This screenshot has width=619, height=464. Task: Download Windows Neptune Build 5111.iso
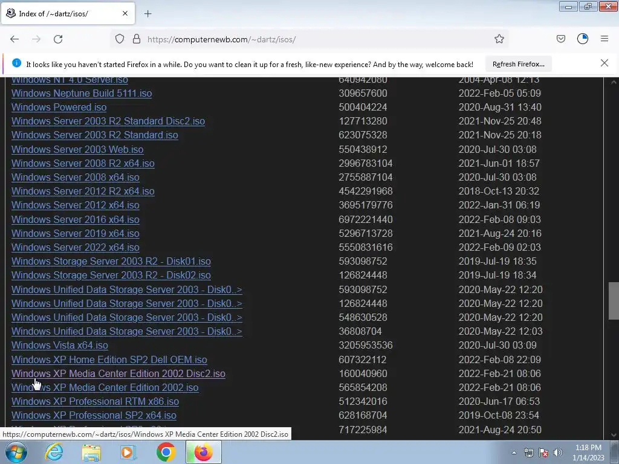click(x=82, y=94)
